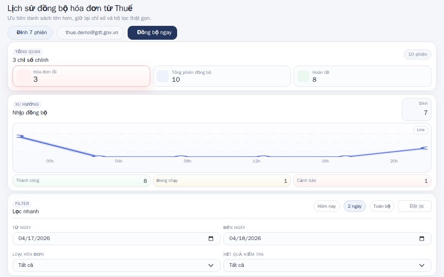This screenshot has height=277, width=444.
Task: Click the blue Tổng phiên đồng bộ icon
Action: tap(163, 76)
